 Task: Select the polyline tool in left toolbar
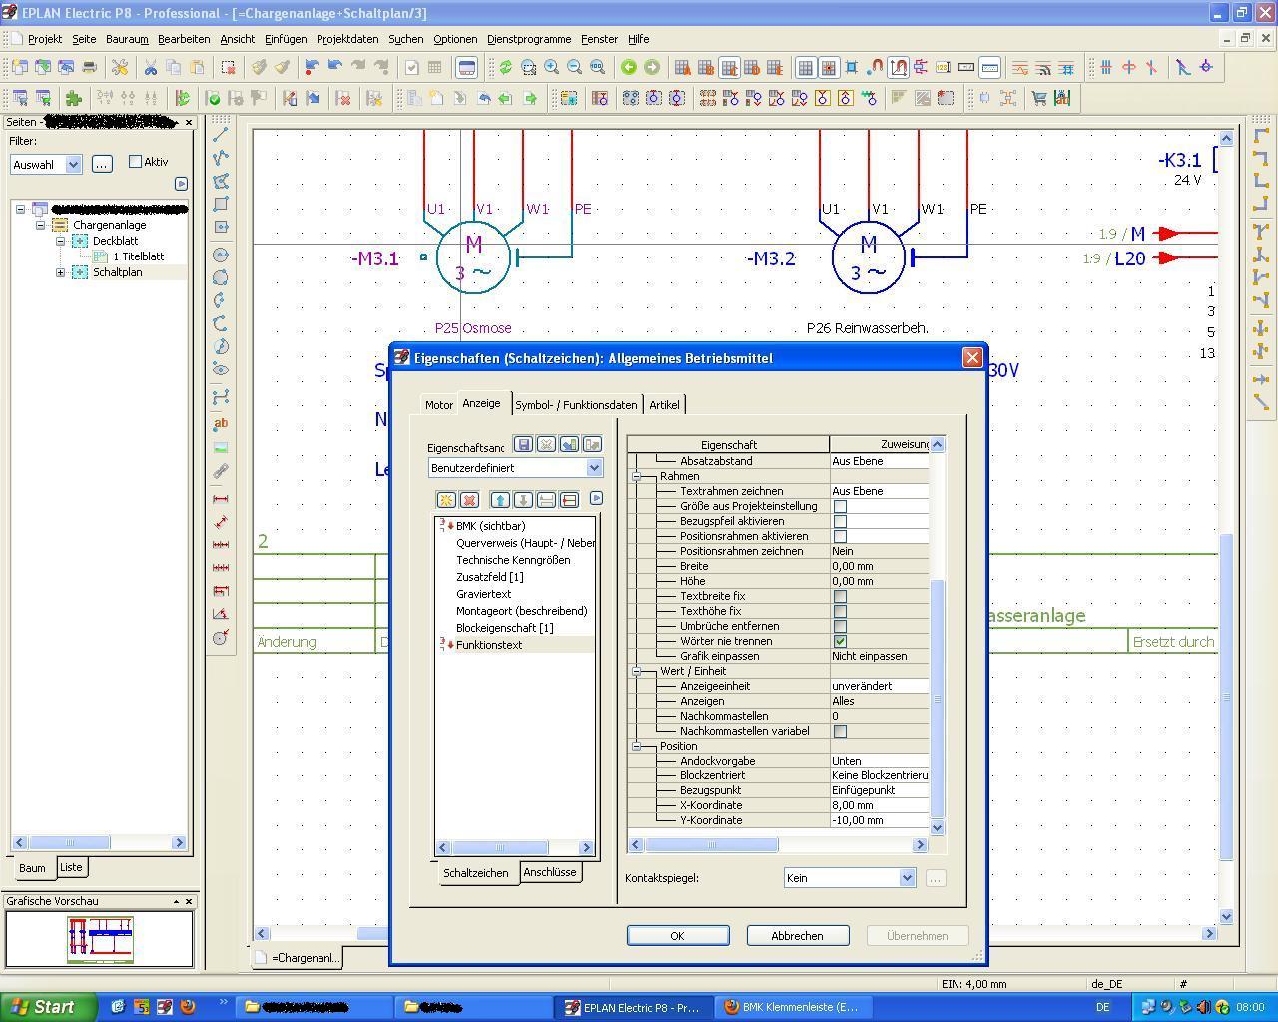pyautogui.click(x=221, y=157)
